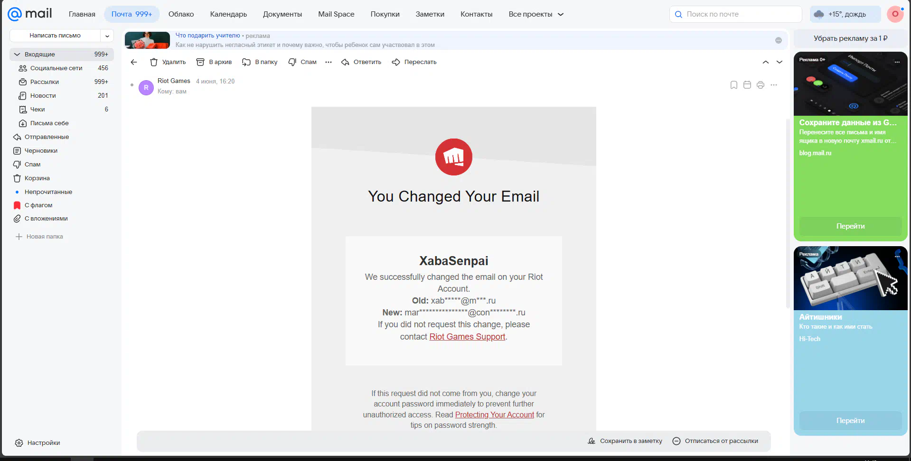Select the Почта 999+ tab
Screen dimensions: 911x461
132,14
